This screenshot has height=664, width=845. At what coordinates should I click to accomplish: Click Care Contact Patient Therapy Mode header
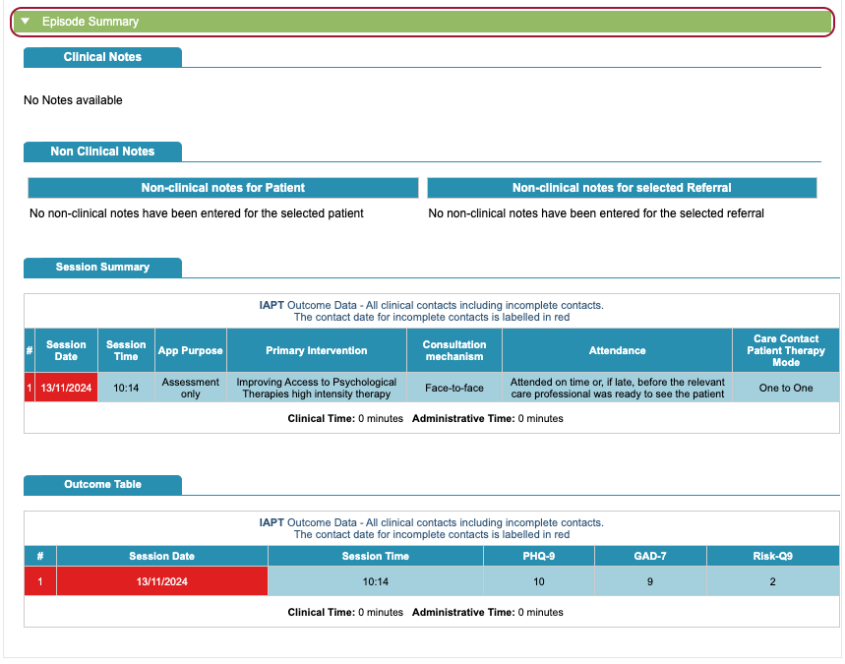(786, 350)
